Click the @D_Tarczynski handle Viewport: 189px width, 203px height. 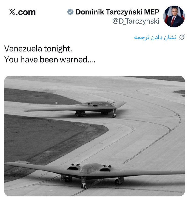pyautogui.click(x=136, y=21)
